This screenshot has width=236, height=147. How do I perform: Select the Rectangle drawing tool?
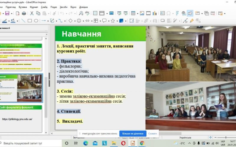(30, 21)
